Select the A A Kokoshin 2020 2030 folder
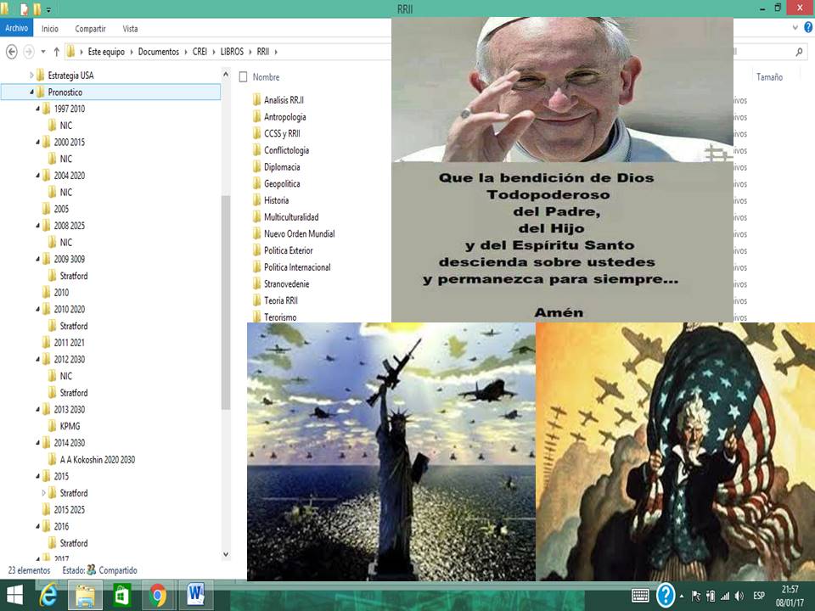 pos(97,459)
